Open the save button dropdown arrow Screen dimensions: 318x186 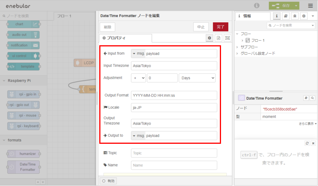point(296,6)
